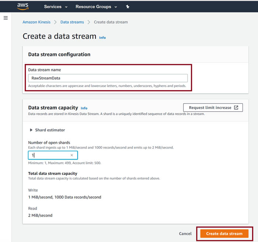
Task: Open the Services dropdown menu
Action: pyautogui.click(x=56, y=7)
